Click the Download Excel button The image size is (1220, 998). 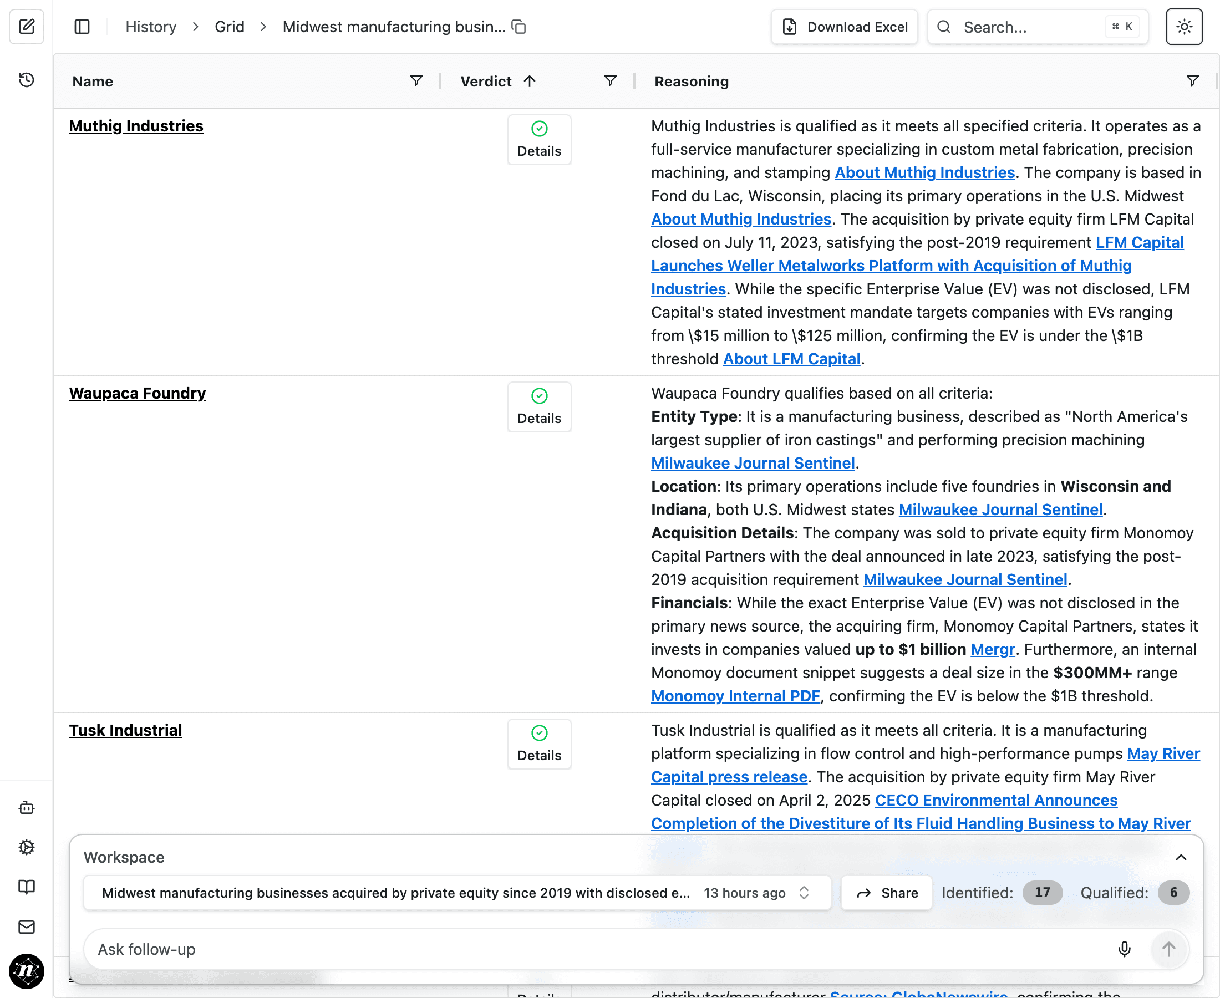[x=844, y=27]
